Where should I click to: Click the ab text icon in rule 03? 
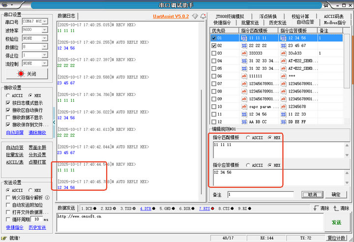[x=244, y=53]
